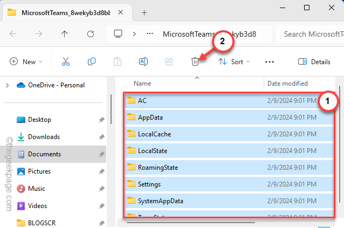Click the pin icon beside Pictures
The image size is (344, 228).
101,171
